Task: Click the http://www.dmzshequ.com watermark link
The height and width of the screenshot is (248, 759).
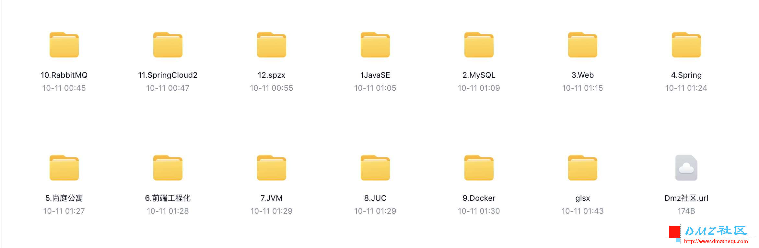Action: tap(716, 241)
